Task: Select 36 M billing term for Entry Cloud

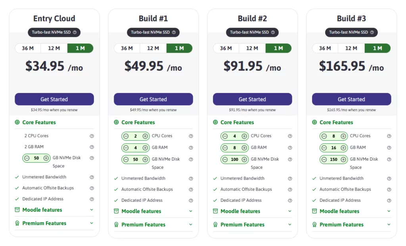Action: coord(28,48)
